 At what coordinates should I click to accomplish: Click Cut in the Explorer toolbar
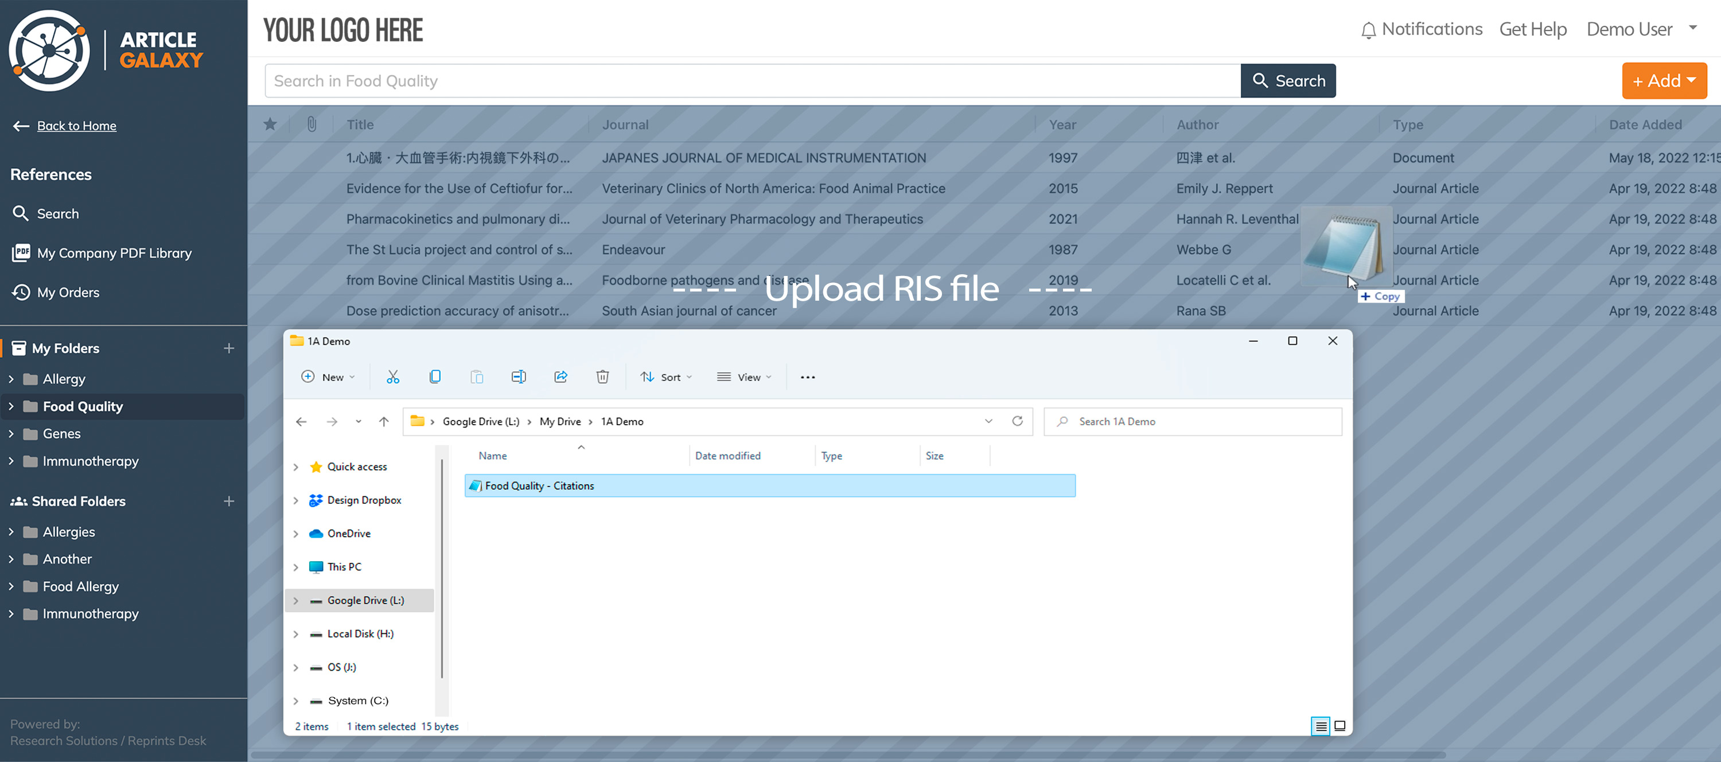point(393,377)
